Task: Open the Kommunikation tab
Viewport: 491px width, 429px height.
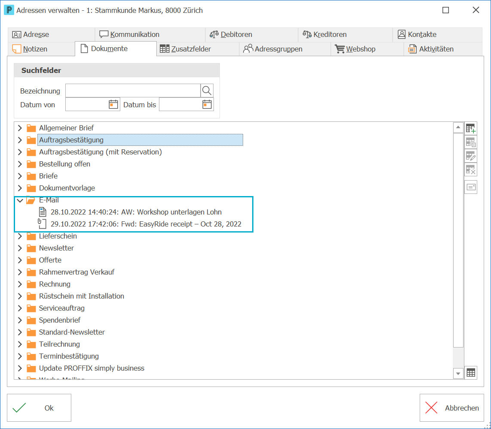Action: tap(150, 34)
